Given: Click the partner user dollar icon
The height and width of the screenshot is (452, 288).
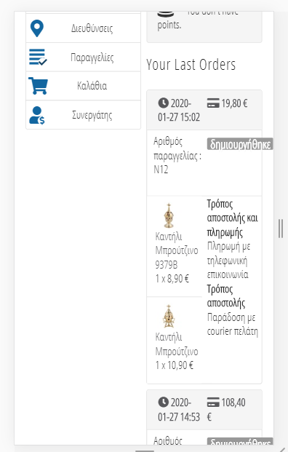Looking at the screenshot, I should point(37,115).
